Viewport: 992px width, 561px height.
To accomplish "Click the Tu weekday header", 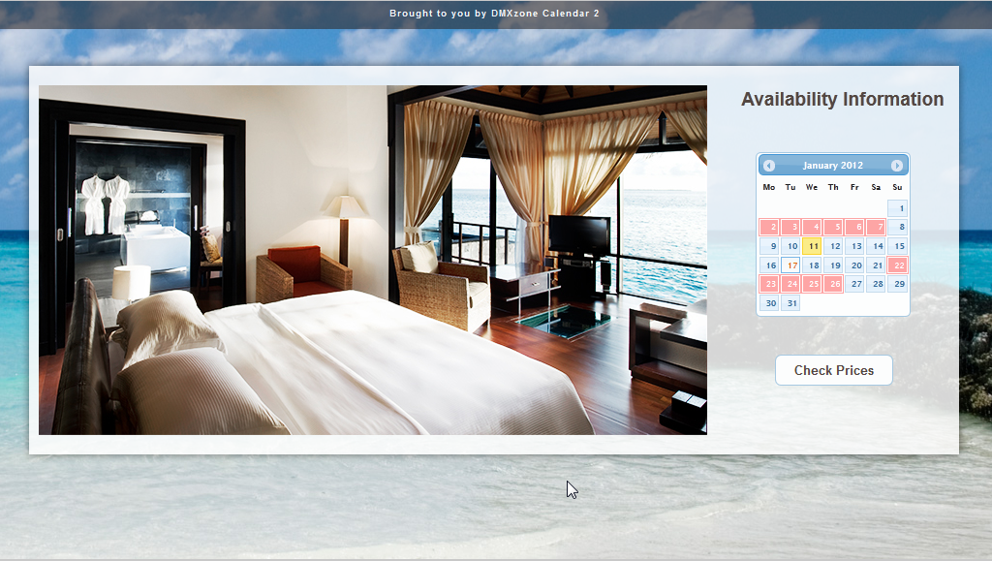I will coord(790,187).
